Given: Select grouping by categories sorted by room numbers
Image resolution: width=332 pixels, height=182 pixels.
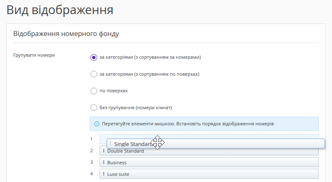Looking at the screenshot, I should click(x=93, y=57).
